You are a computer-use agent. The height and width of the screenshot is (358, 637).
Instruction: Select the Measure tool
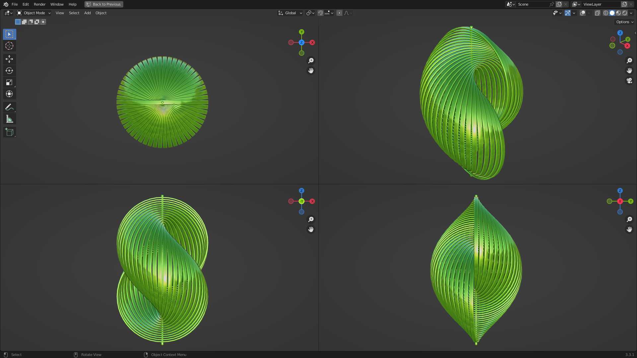coord(9,119)
